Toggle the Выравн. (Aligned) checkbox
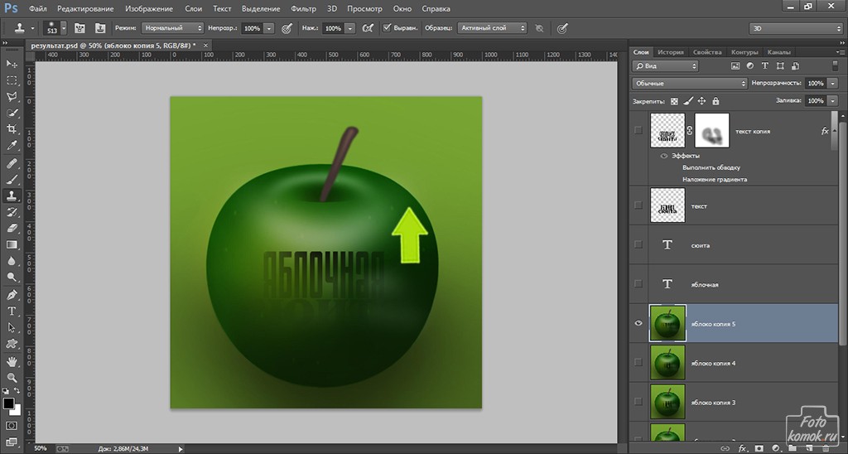Screen dimensions: 848x454 coord(387,27)
